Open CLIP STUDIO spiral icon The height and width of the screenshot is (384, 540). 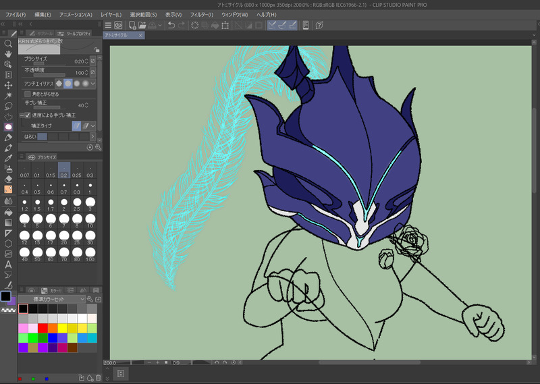(119, 25)
